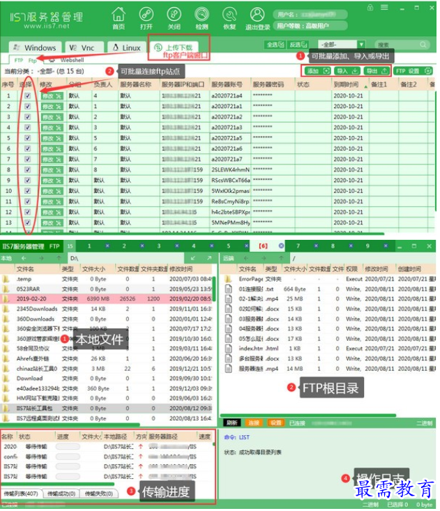440x511 pixels.
Task: Select the Download folder row
Action: pyautogui.click(x=107, y=379)
